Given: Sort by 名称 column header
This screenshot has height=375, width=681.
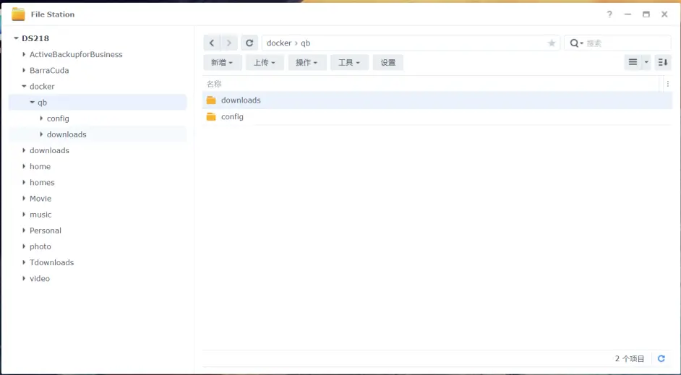Looking at the screenshot, I should coord(214,84).
